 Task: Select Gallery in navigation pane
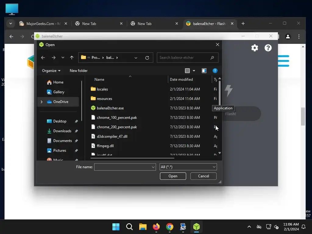pyautogui.click(x=58, y=92)
